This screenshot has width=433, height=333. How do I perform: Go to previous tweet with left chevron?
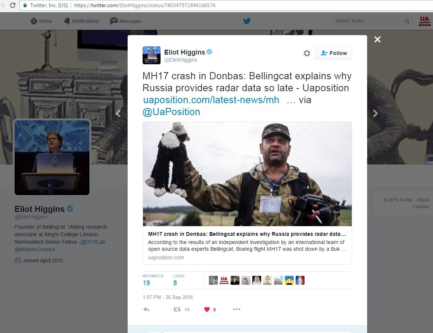(118, 114)
